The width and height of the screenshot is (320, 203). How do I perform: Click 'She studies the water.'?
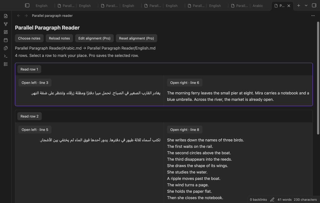[x=187, y=172]
